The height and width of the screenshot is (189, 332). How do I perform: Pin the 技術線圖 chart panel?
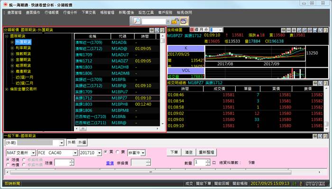coord(283,30)
